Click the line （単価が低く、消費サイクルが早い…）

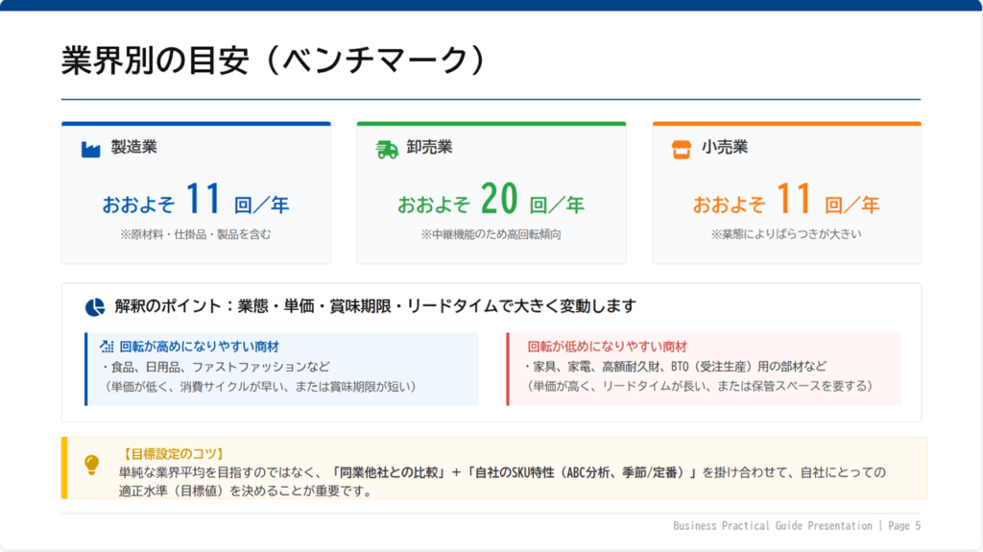tap(259, 386)
